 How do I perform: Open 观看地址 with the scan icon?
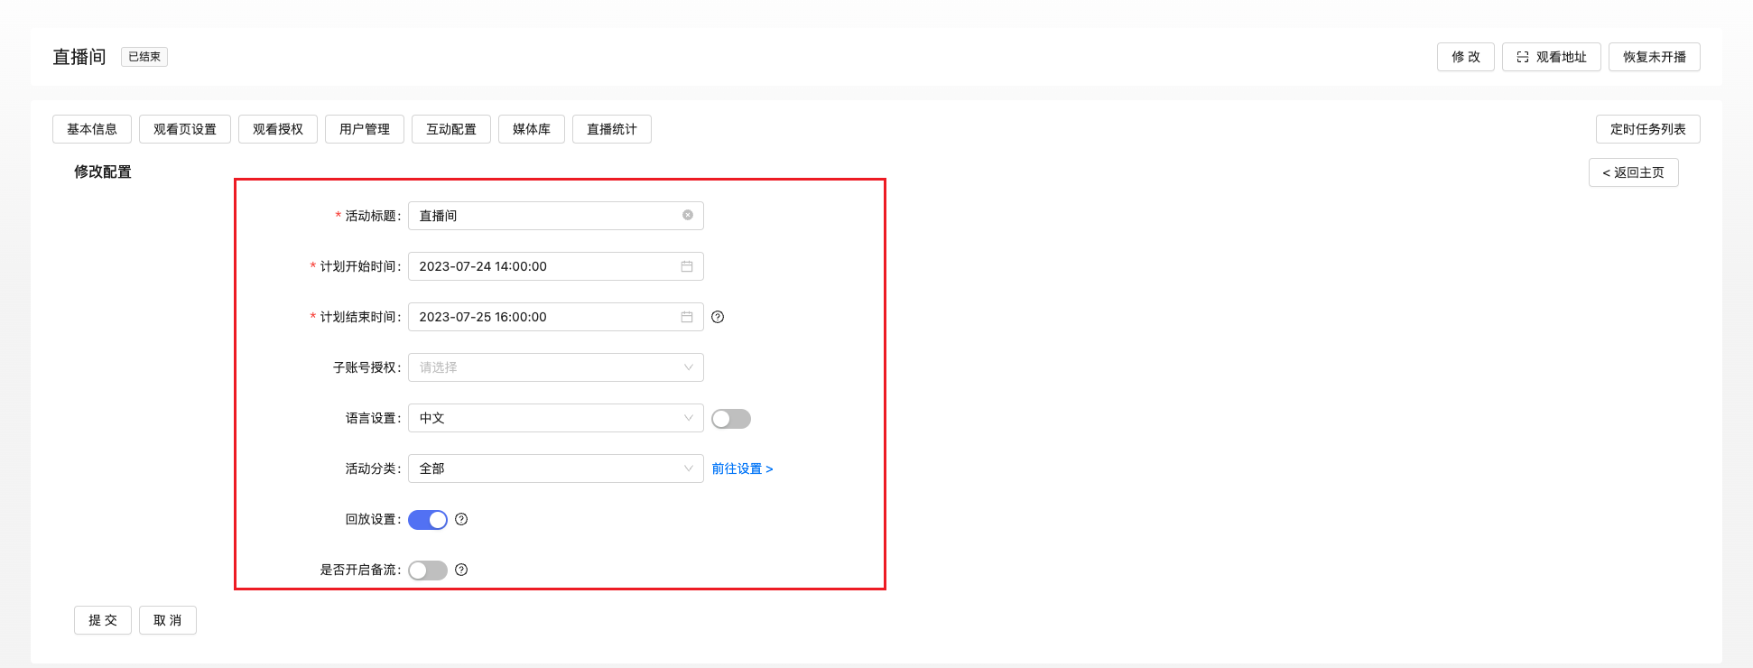tap(1551, 57)
